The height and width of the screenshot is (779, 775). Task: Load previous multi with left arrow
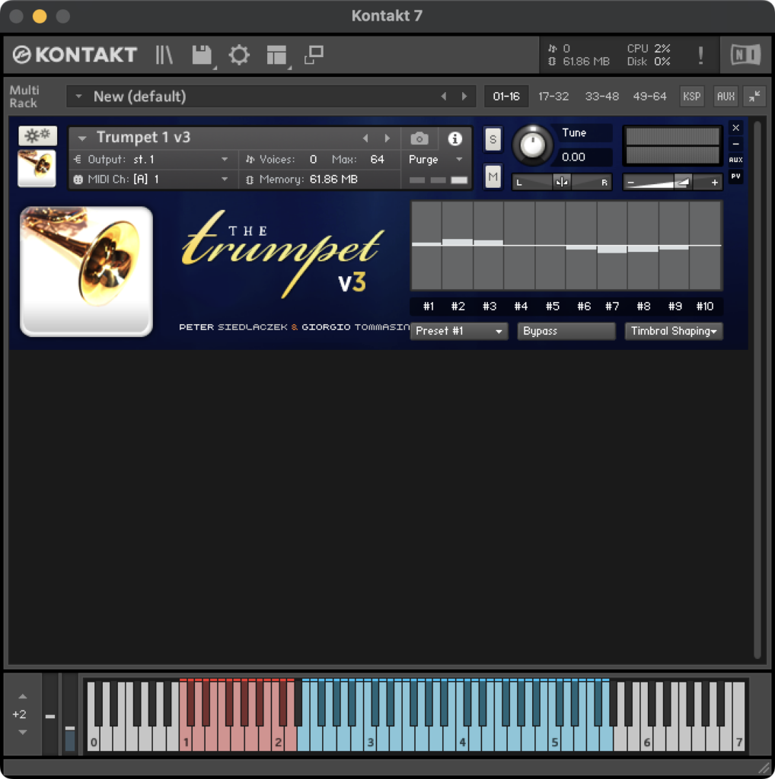443,97
